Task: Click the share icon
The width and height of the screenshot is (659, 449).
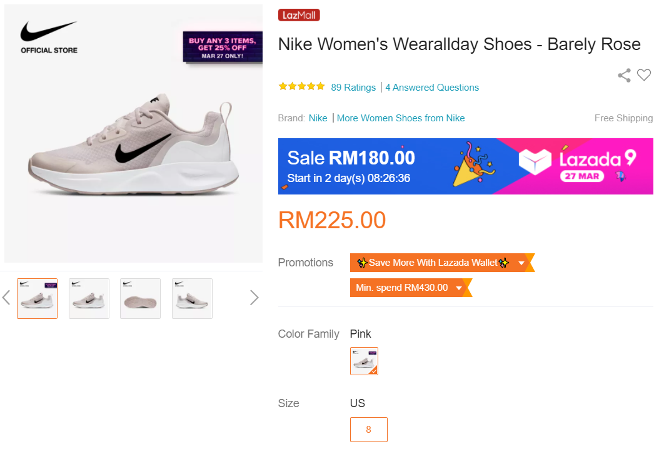Action: tap(624, 76)
